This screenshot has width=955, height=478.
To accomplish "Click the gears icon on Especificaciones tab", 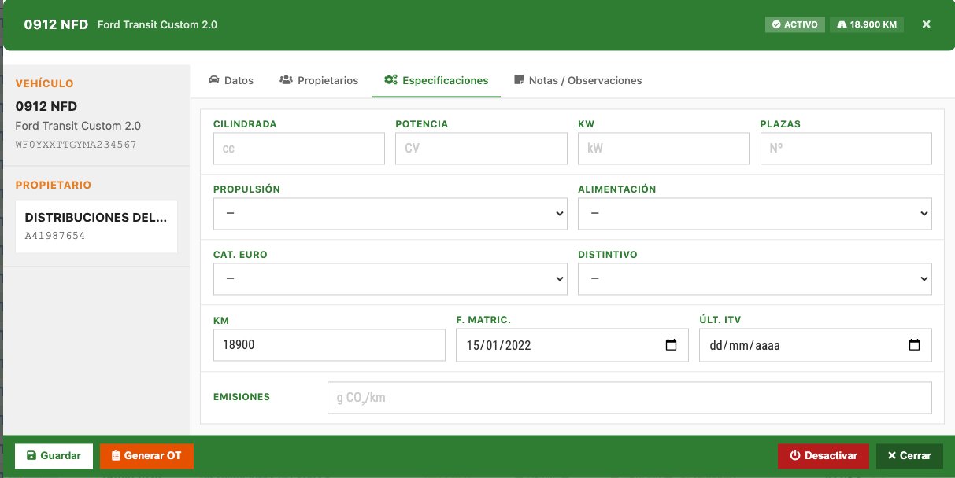I will coord(391,80).
